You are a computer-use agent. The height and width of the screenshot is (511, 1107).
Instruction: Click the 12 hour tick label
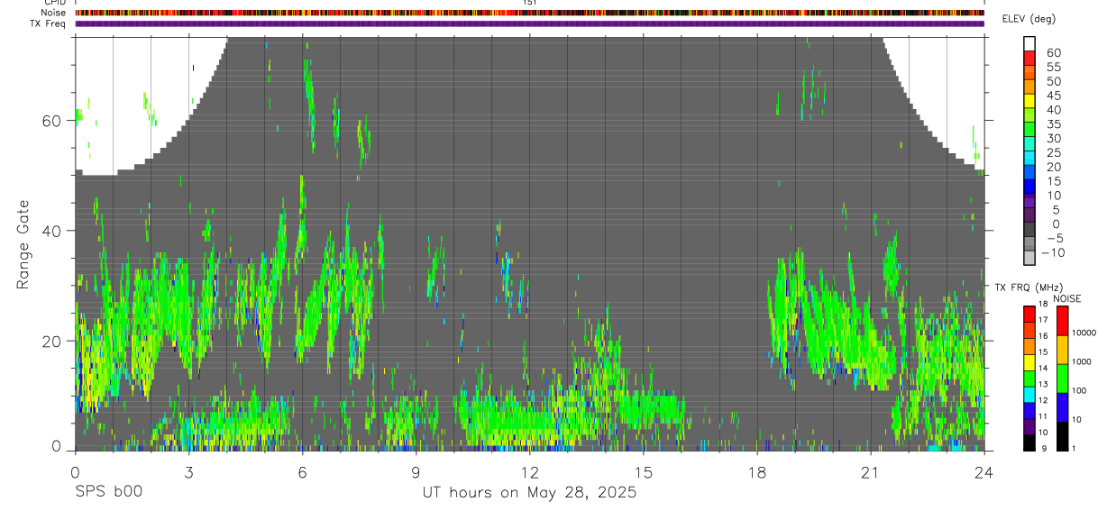[529, 471]
